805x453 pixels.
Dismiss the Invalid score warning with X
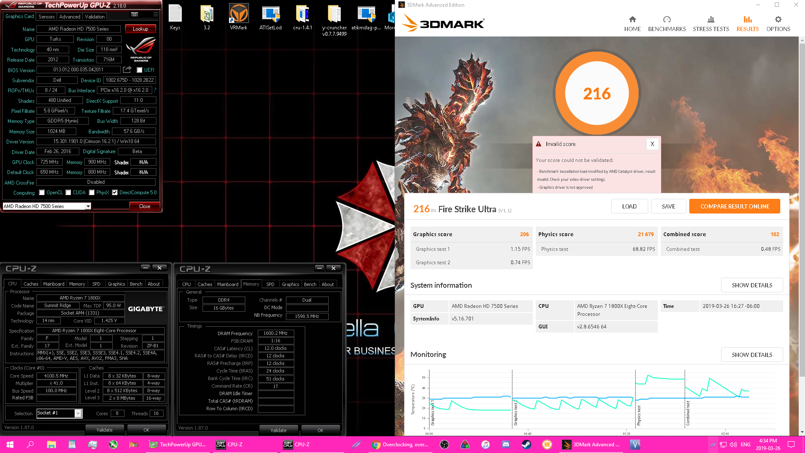(652, 144)
